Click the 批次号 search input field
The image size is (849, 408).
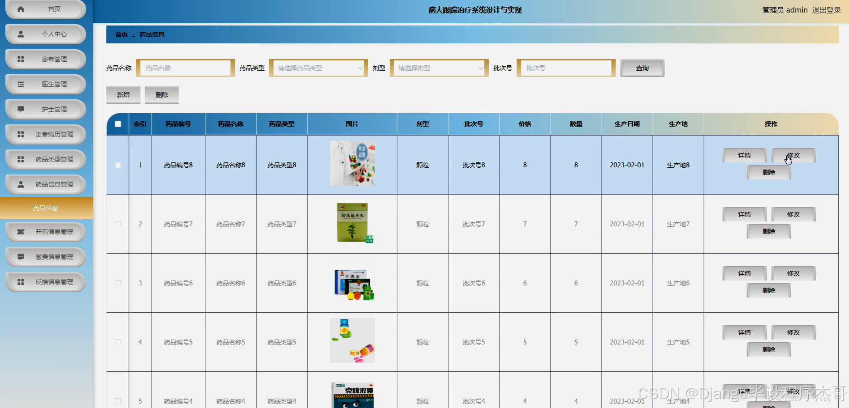pos(566,68)
